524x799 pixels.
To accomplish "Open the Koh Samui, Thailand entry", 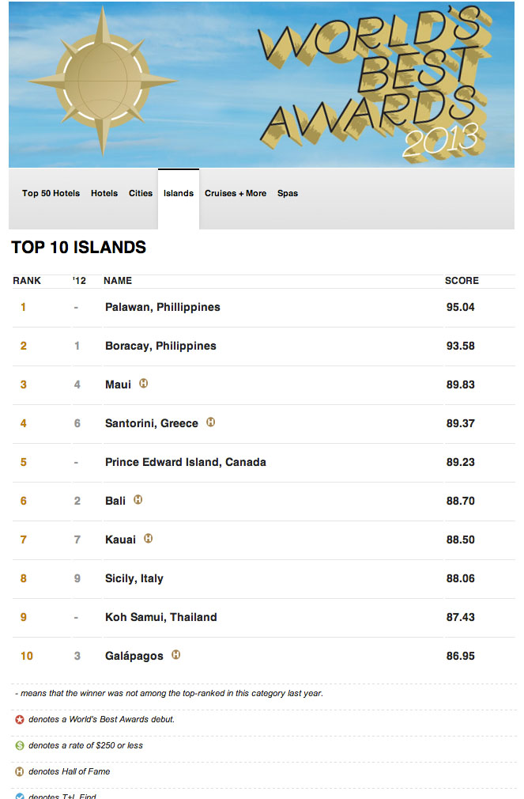I will click(x=161, y=617).
